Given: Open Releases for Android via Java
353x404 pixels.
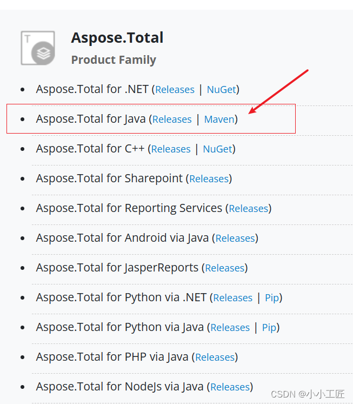Looking at the screenshot, I should [235, 239].
